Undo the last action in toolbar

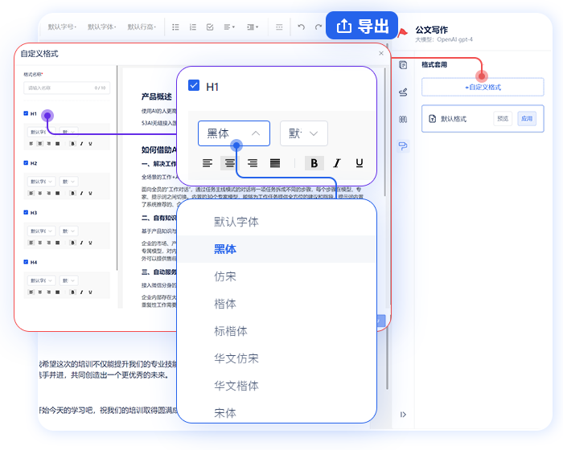coord(302,27)
